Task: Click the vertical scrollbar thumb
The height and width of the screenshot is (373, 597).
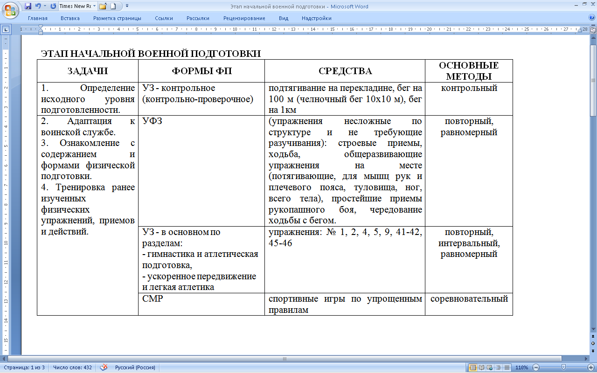Action: point(593,80)
